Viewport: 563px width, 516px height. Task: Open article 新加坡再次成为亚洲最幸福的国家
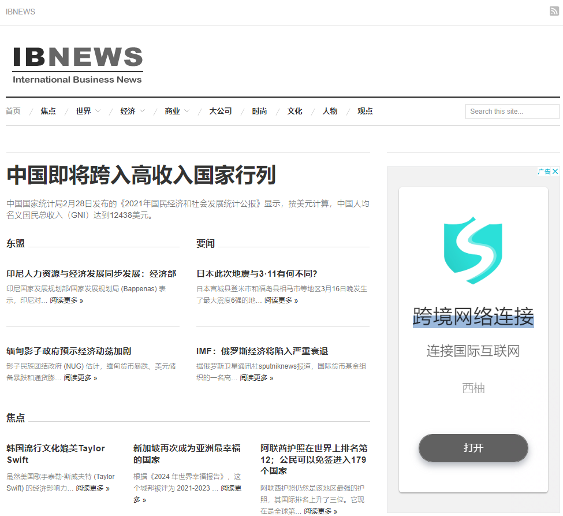click(x=187, y=454)
